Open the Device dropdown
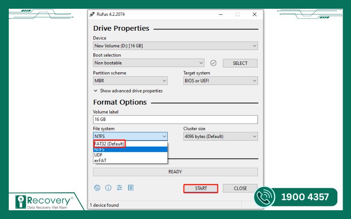This screenshot has height=219, width=351. pos(175,46)
